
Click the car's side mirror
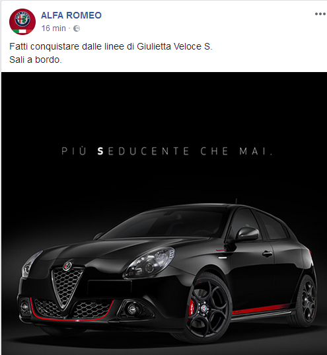(x=247, y=234)
